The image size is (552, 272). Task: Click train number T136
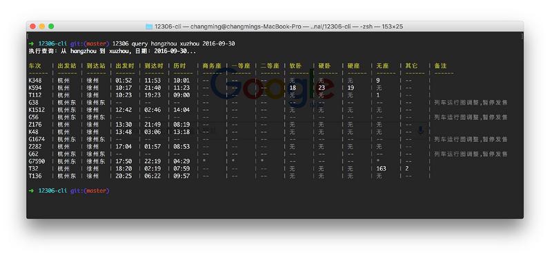click(35, 176)
